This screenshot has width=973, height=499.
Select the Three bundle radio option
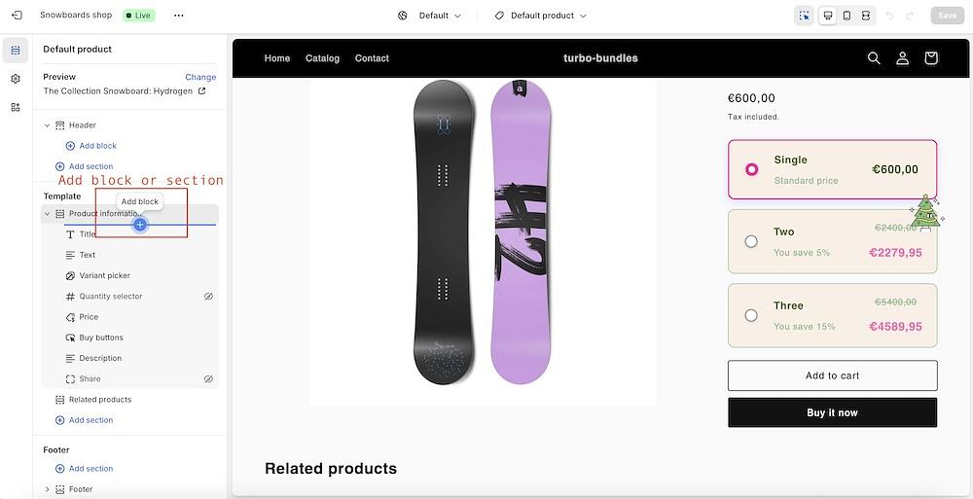point(751,315)
